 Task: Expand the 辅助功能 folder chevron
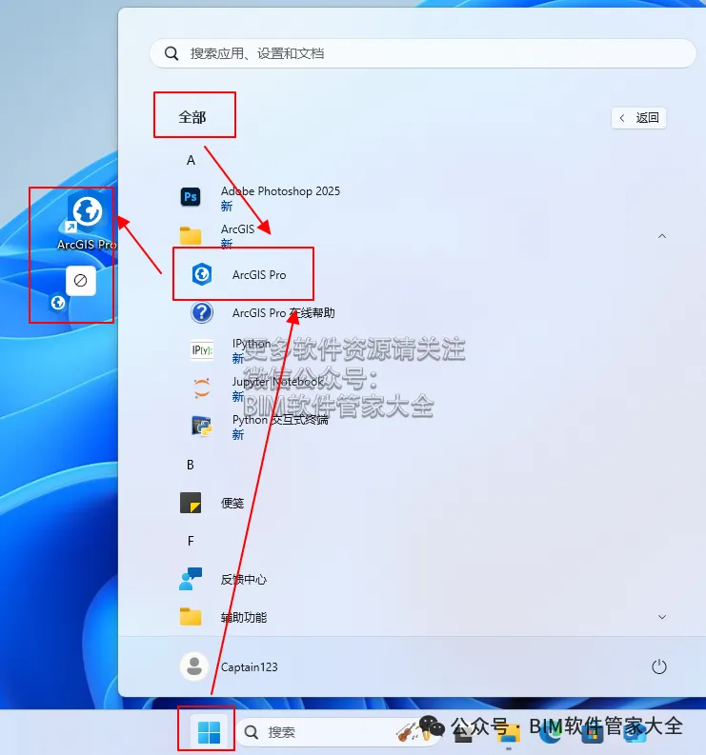662,617
